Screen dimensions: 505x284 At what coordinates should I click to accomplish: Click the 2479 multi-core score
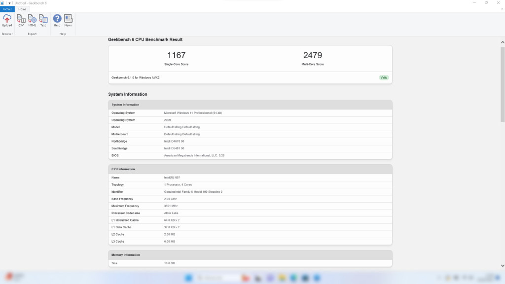pyautogui.click(x=312, y=55)
